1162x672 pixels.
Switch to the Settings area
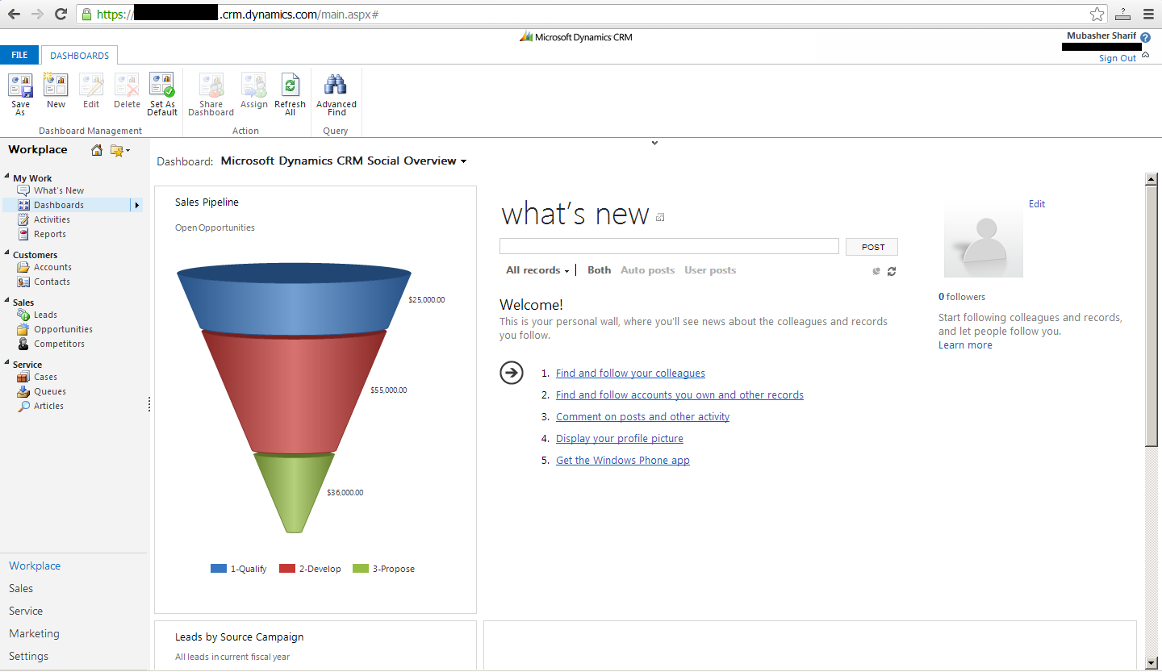(28, 656)
